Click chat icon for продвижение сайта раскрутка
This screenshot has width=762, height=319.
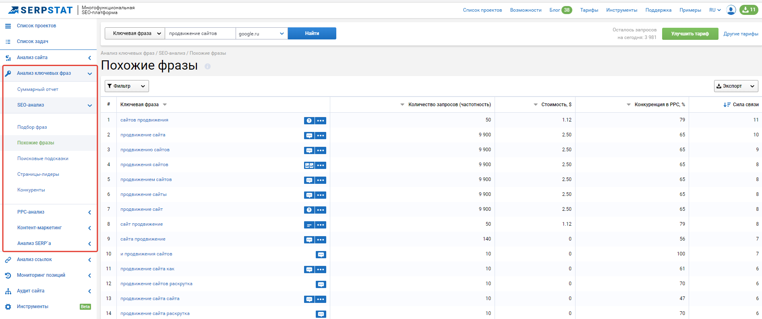point(321,314)
